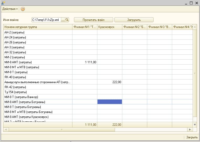Select the МИ-8 Т (затраты Ванкор) row

click(98, 97)
